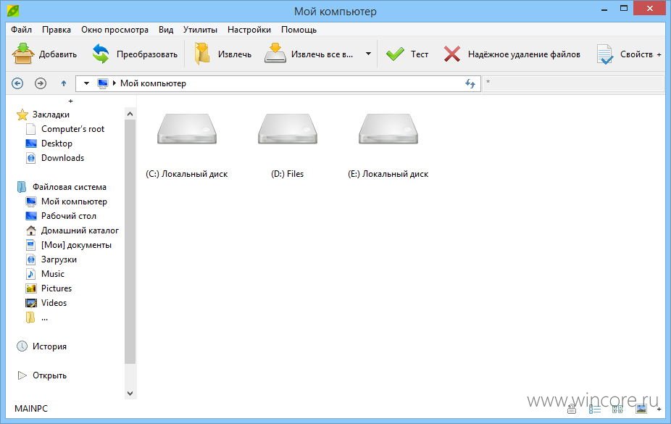Click the folder item labeled with ellipsis
The image size is (671, 424).
37,317
